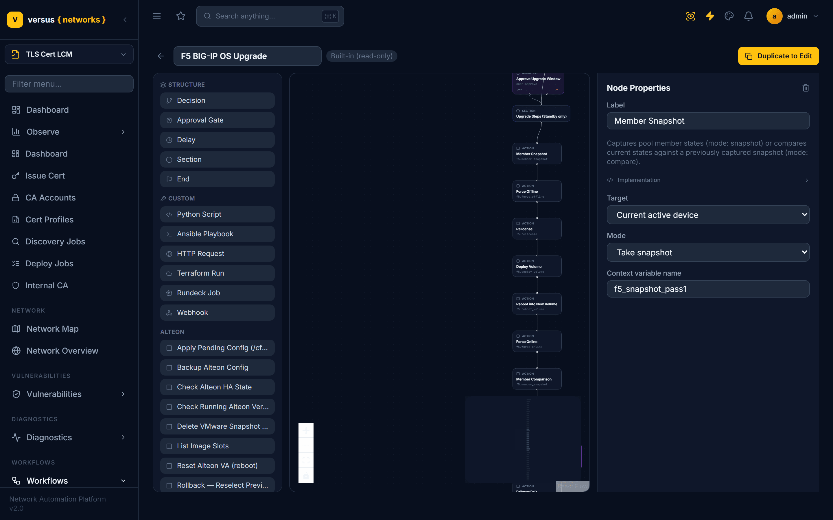Open the lightning bolt quick actions icon
Image resolution: width=833 pixels, height=520 pixels.
(710, 16)
